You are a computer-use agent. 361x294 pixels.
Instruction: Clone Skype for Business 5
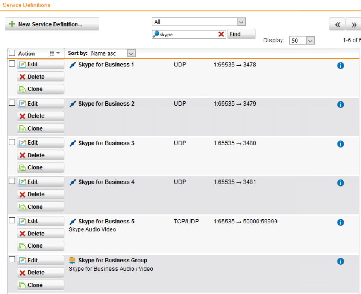pos(41,246)
